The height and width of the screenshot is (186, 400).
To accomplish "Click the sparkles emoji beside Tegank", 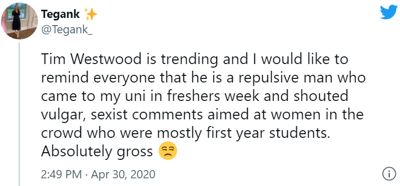I will click(91, 14).
